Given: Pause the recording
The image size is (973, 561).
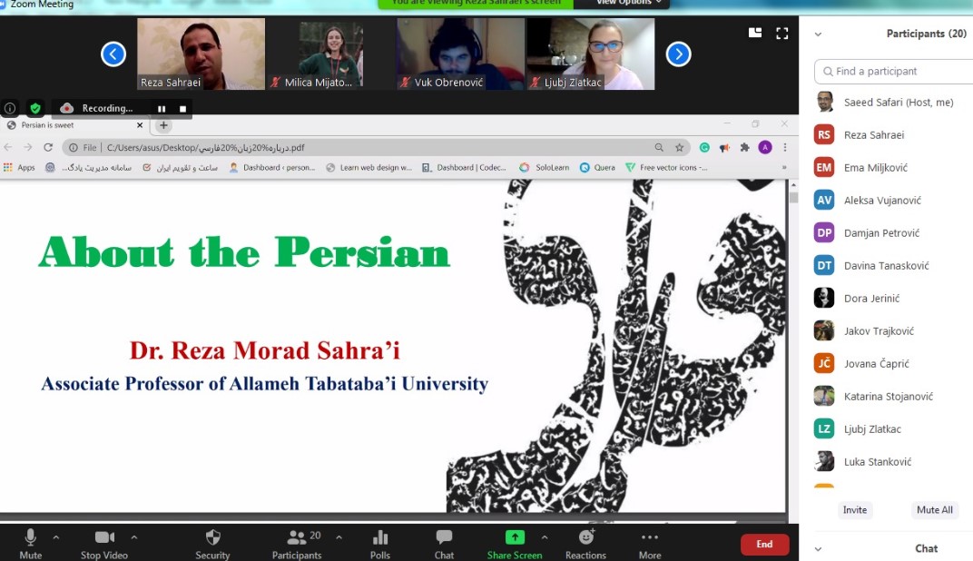Looking at the screenshot, I should (162, 109).
